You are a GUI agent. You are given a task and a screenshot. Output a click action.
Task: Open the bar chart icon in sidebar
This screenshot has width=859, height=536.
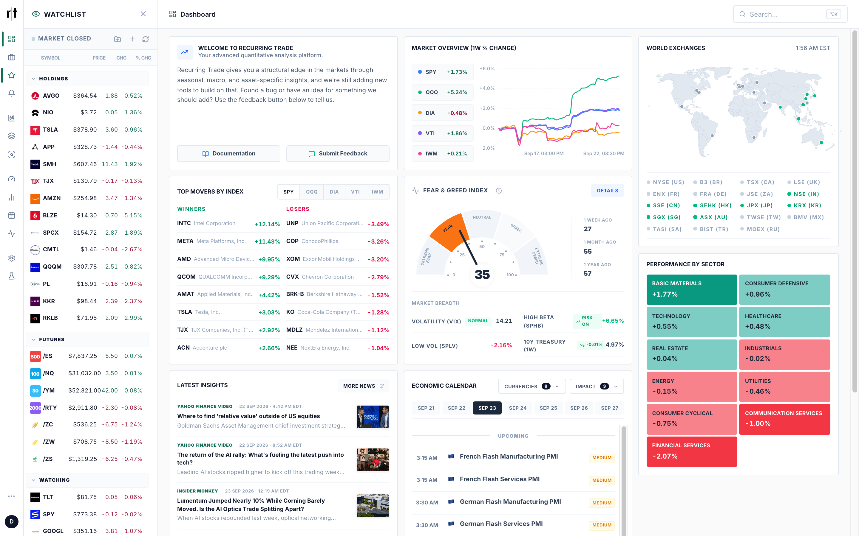12,197
